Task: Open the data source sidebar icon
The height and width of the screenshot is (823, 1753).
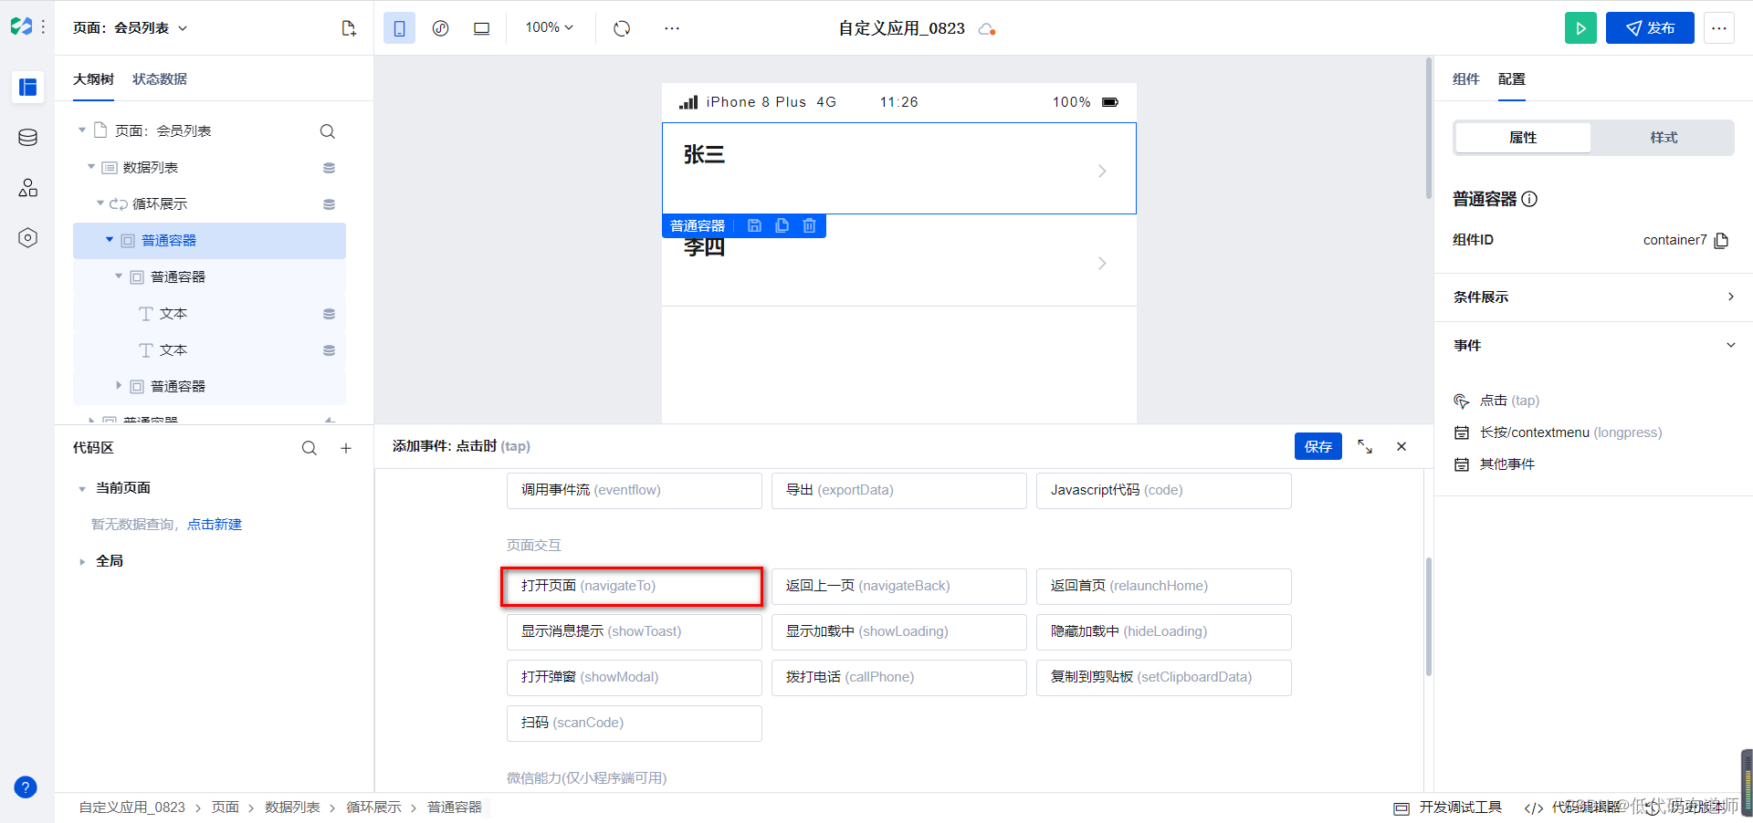Action: click(x=27, y=137)
